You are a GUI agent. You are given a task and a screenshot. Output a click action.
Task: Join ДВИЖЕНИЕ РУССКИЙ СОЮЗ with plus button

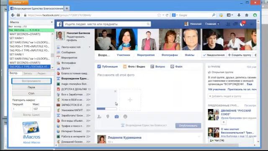(x=224, y=122)
